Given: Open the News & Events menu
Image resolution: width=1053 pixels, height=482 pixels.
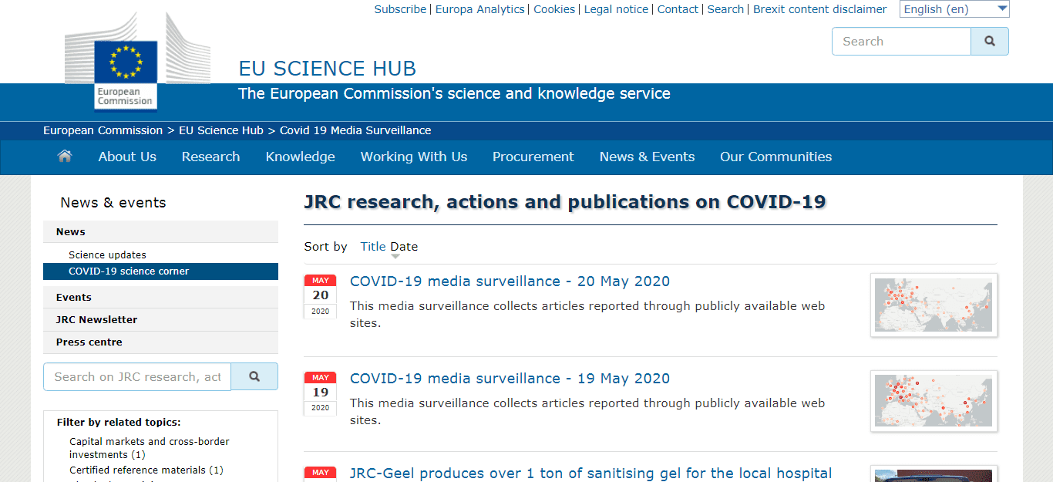Looking at the screenshot, I should pyautogui.click(x=647, y=157).
